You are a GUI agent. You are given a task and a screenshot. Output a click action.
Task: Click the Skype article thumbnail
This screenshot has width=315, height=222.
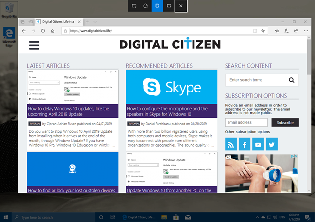pos(172,87)
